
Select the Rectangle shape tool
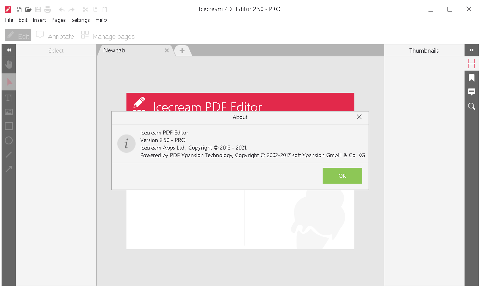(x=9, y=126)
